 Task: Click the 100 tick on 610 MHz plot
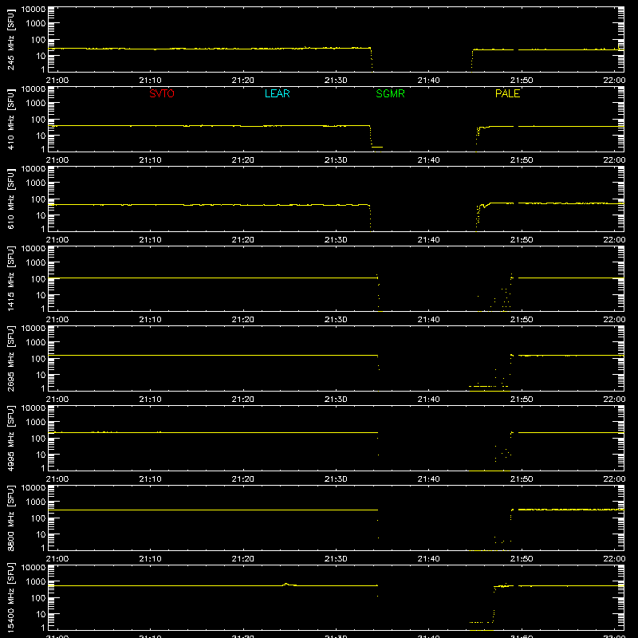pyautogui.click(x=38, y=199)
